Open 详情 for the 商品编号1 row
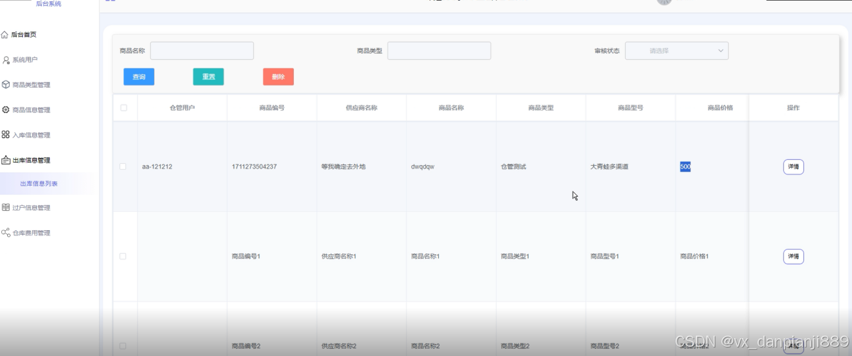The height and width of the screenshot is (356, 852). (794, 256)
